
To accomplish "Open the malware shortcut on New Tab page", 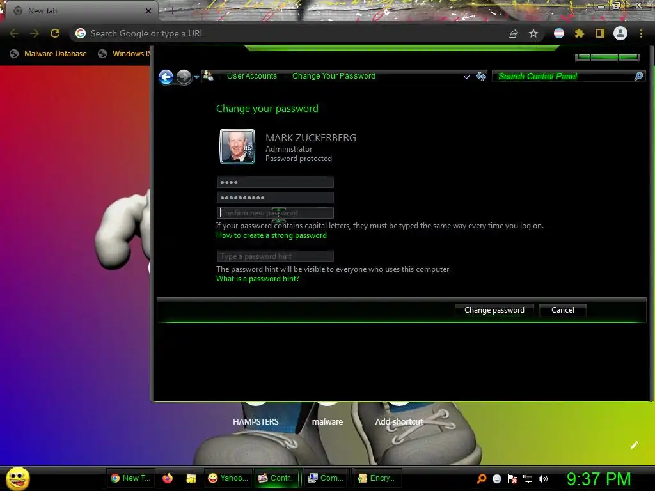I will coord(327,422).
